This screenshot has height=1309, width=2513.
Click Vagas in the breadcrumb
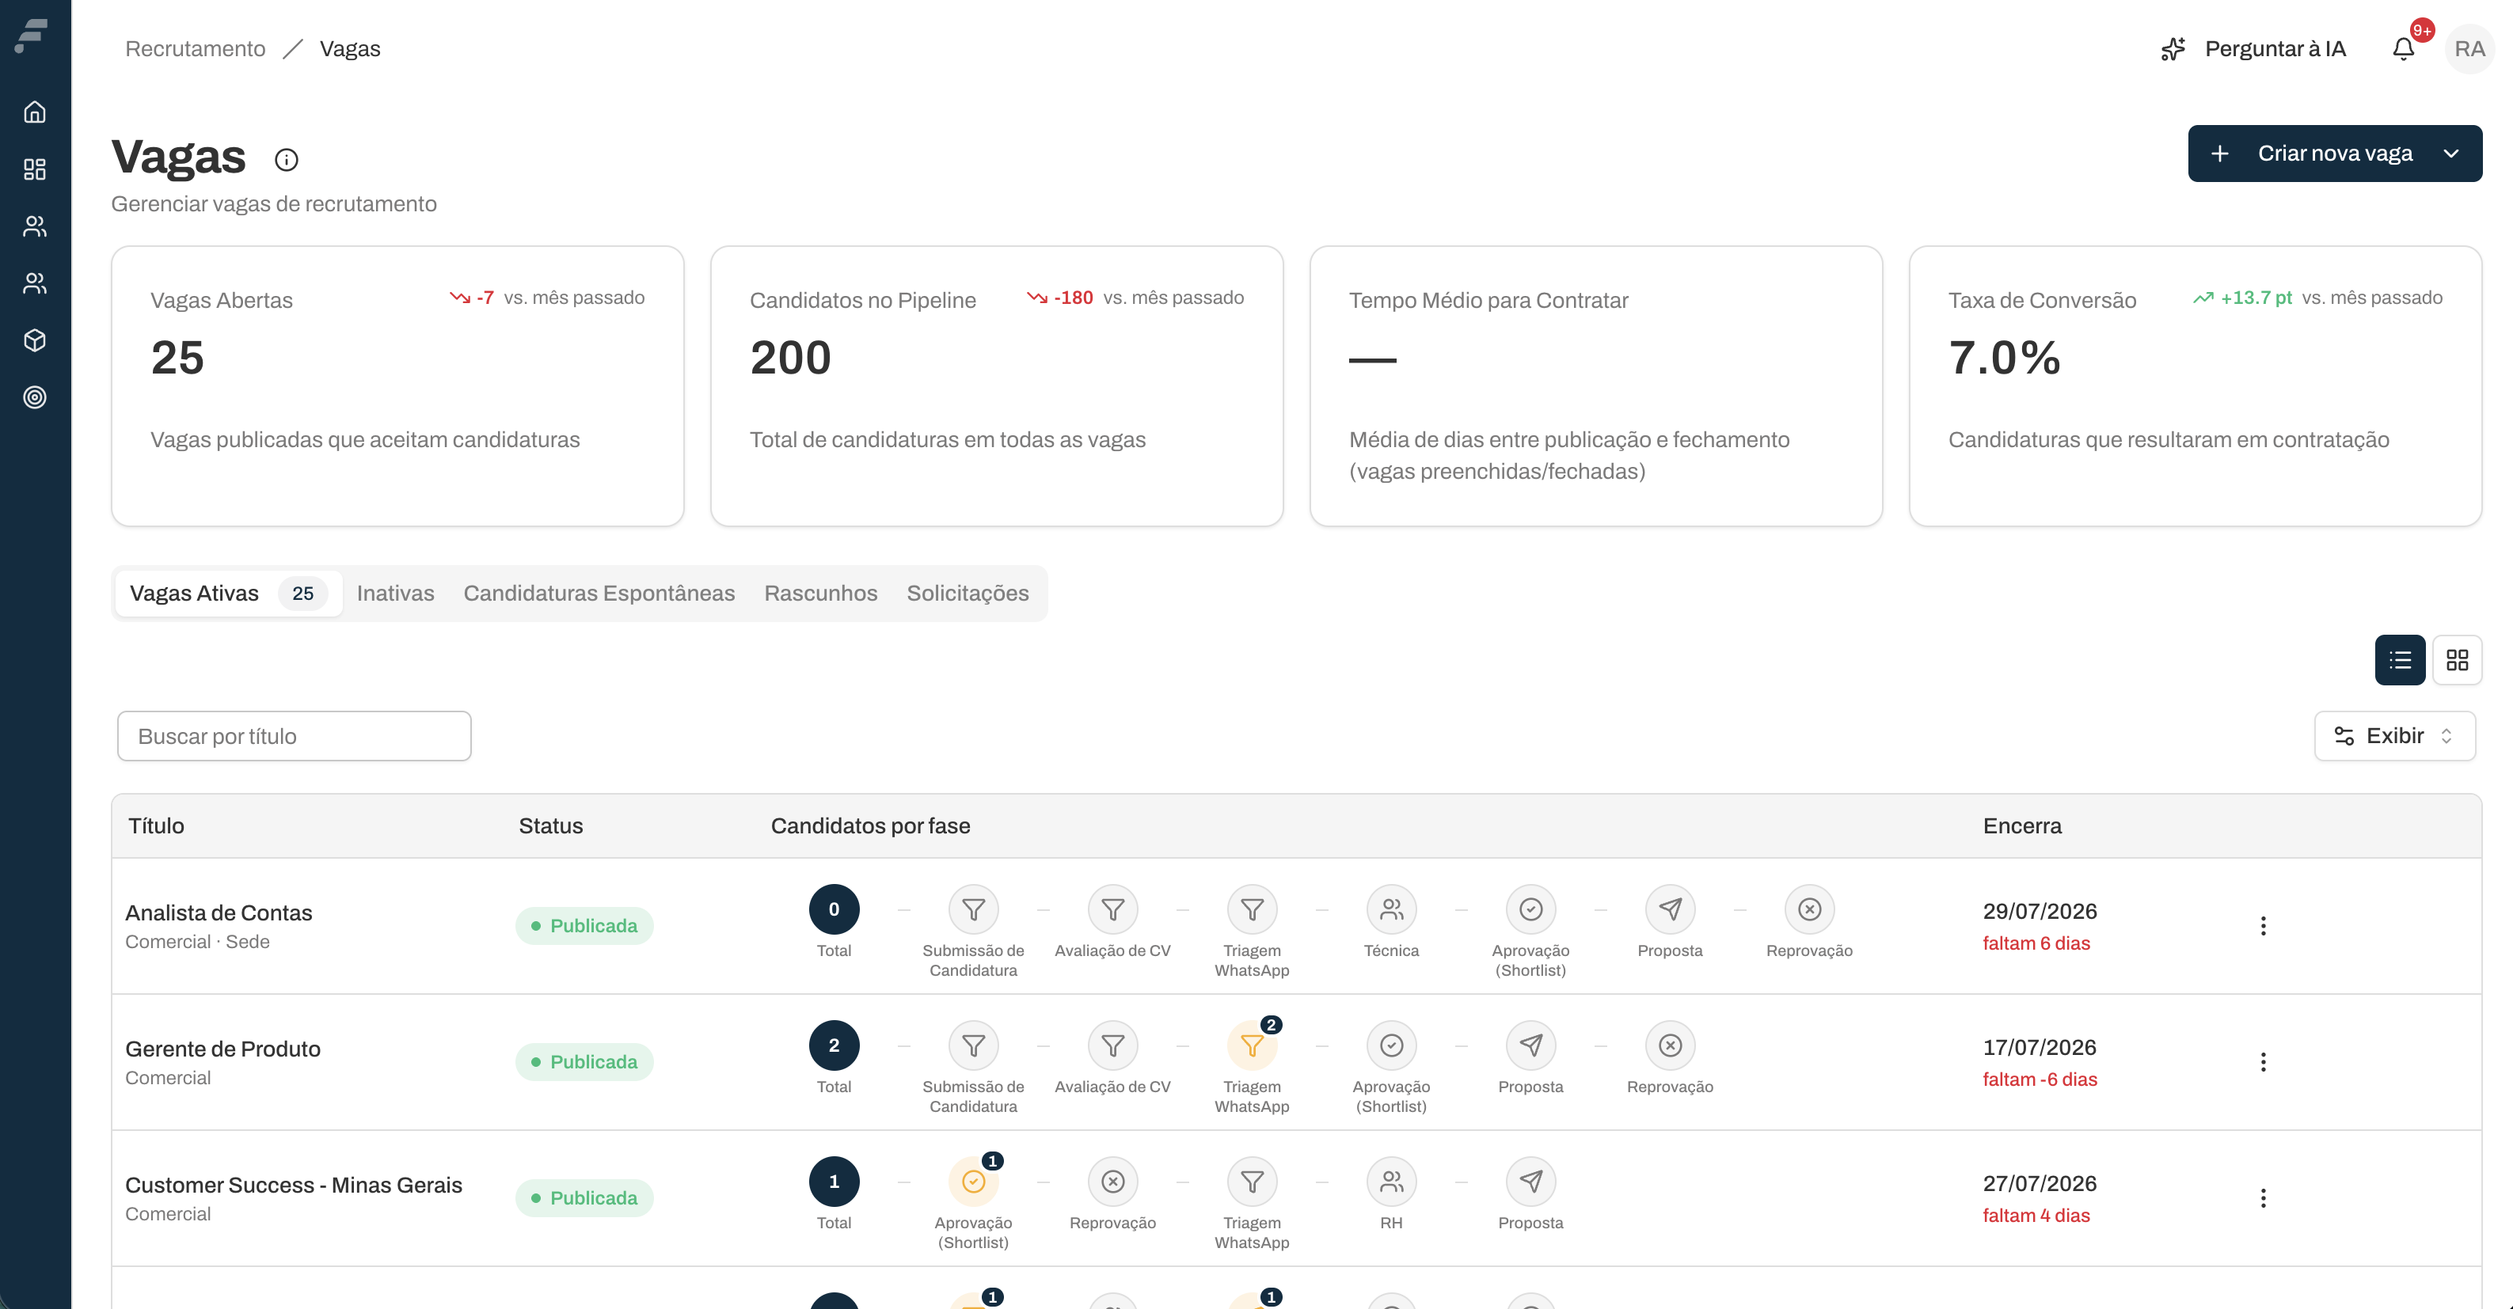[350, 49]
